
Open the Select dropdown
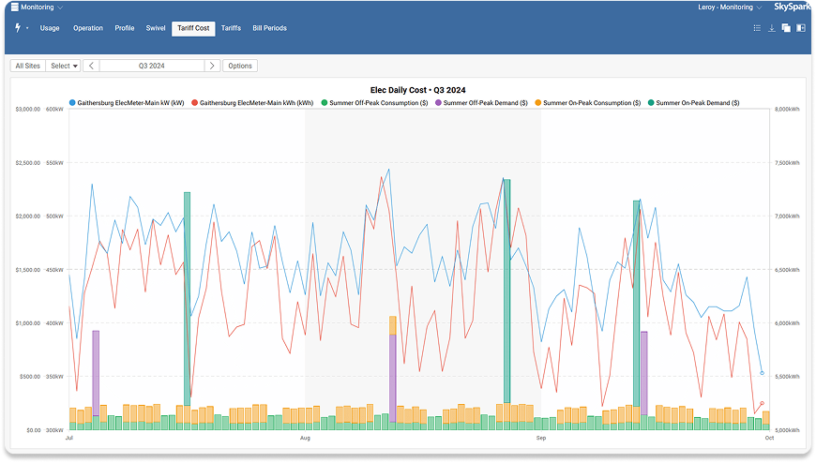64,66
